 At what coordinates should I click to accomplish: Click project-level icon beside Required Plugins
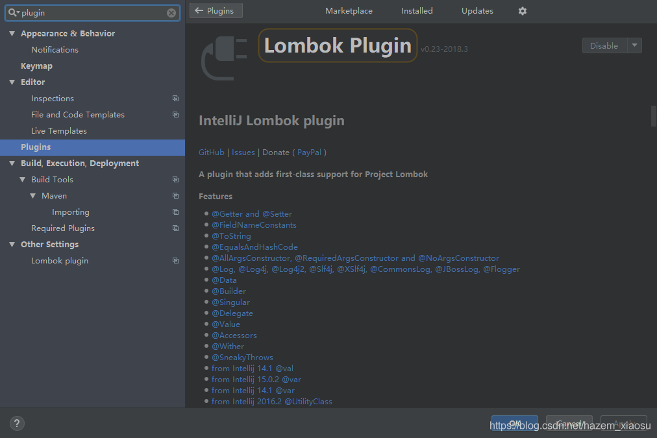[175, 228]
